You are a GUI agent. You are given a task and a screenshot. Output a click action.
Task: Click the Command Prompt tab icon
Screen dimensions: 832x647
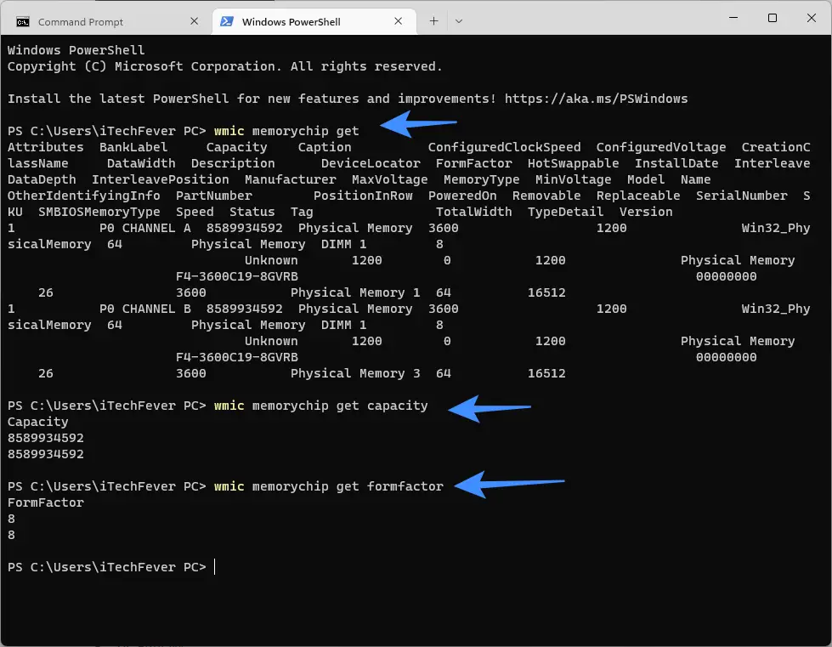(x=23, y=22)
